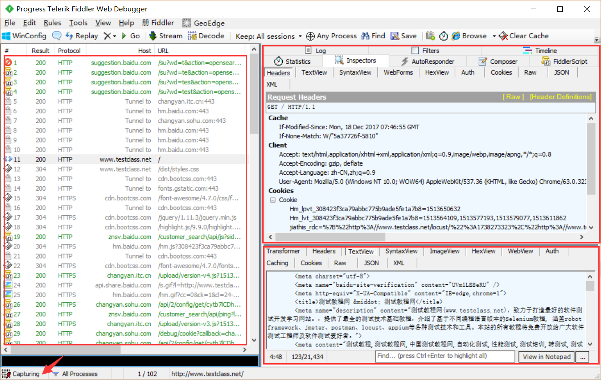The width and height of the screenshot is (601, 380).
Task: Collapse the Cookie tree node
Action: point(273,200)
